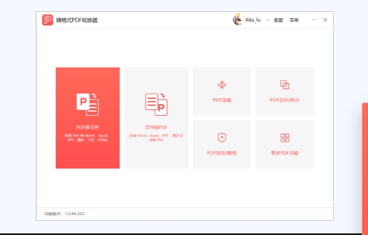Click the PDF压缩 compress icon

click(222, 85)
